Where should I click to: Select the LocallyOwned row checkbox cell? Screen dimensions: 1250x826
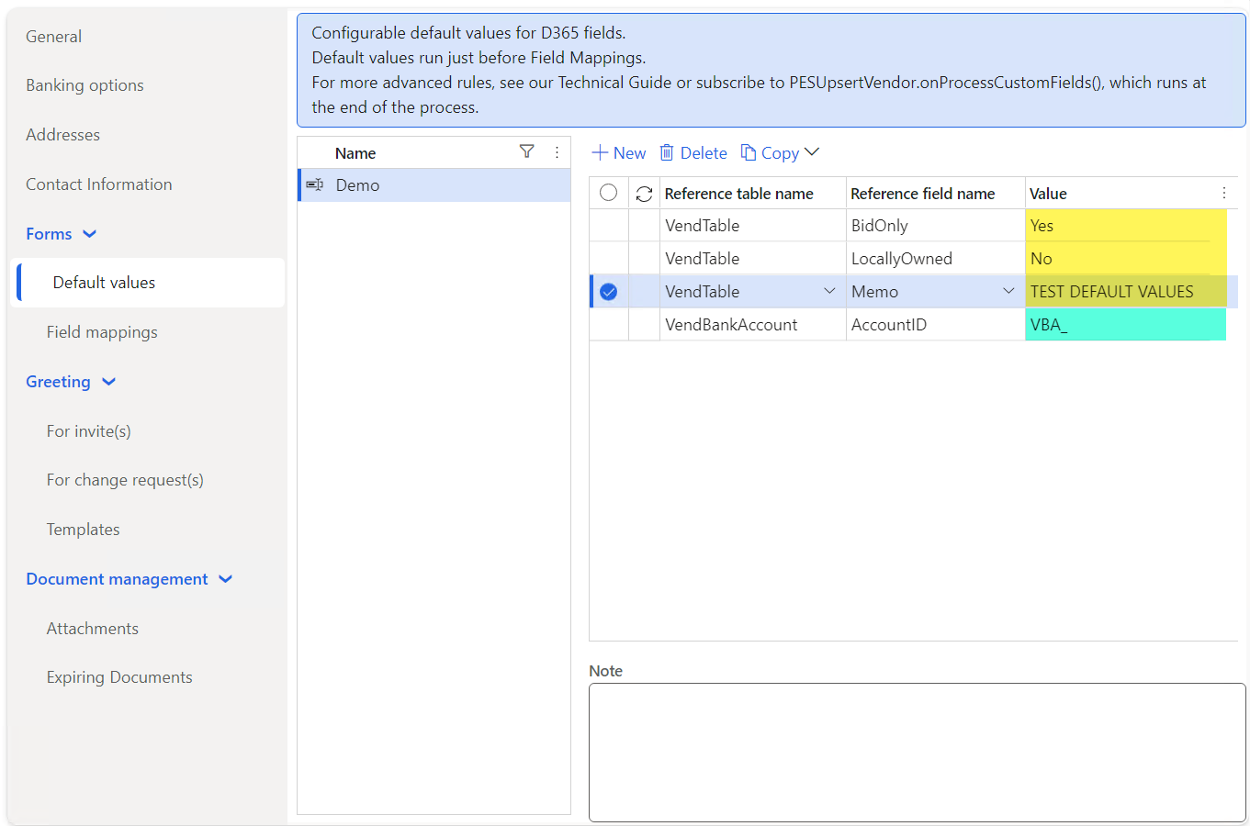(608, 259)
